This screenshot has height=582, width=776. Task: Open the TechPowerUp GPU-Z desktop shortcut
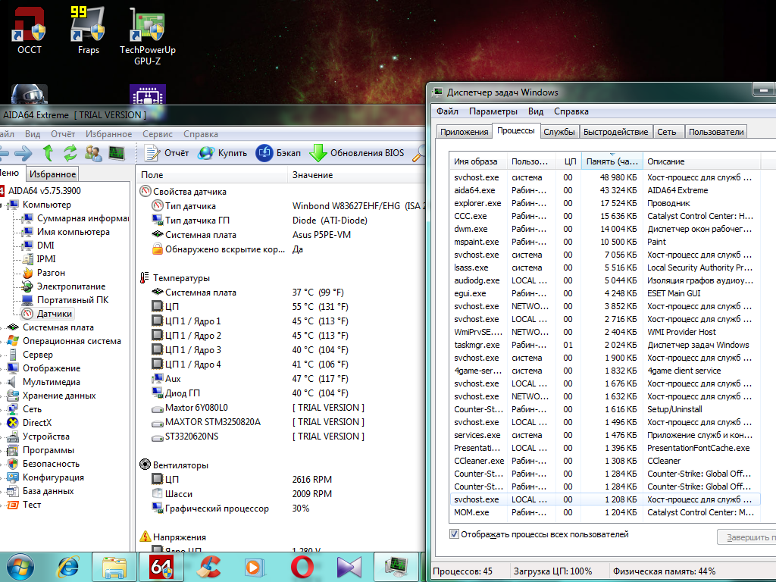tap(148, 36)
